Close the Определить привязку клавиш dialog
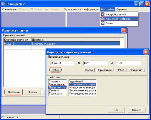151x120 pixels. coord(146,52)
